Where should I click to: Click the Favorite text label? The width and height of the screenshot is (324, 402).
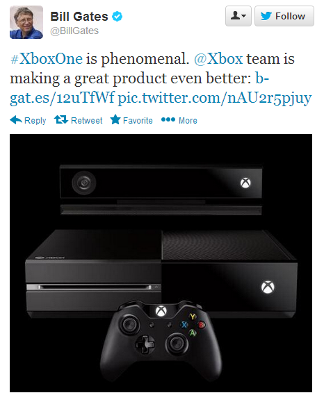(138, 121)
